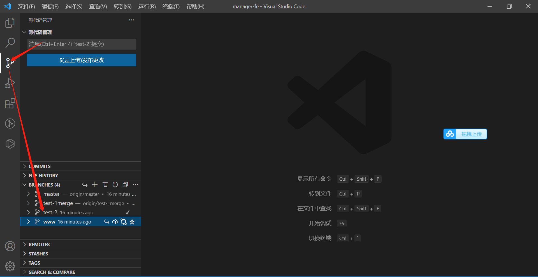The width and height of the screenshot is (538, 277).
Task: Click the 显示所有命令 shortcut label
Action: pos(314,179)
